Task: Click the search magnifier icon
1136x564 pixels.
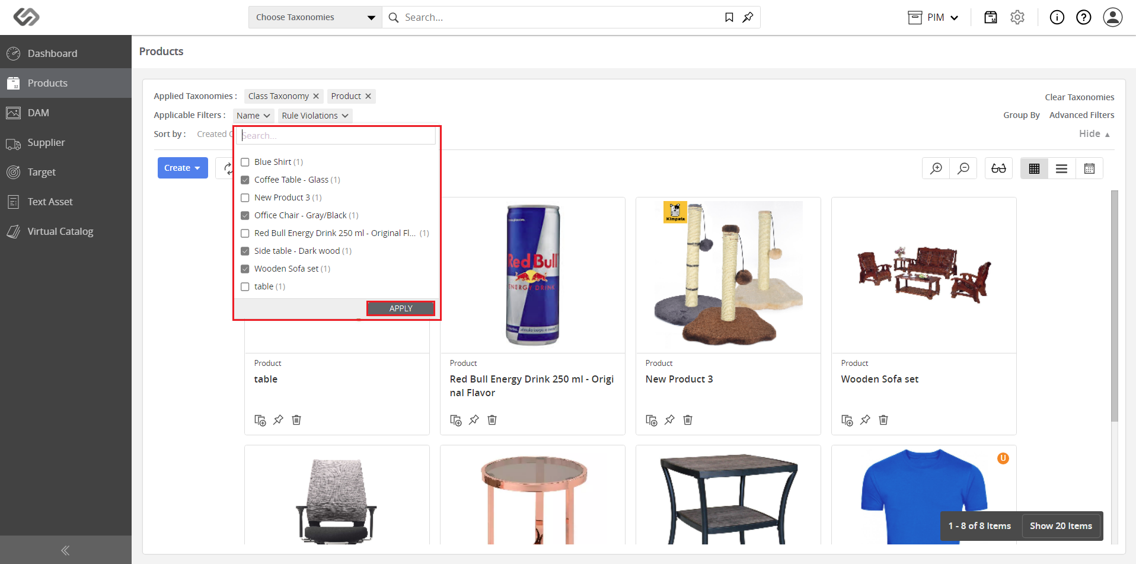Action: coord(394,18)
